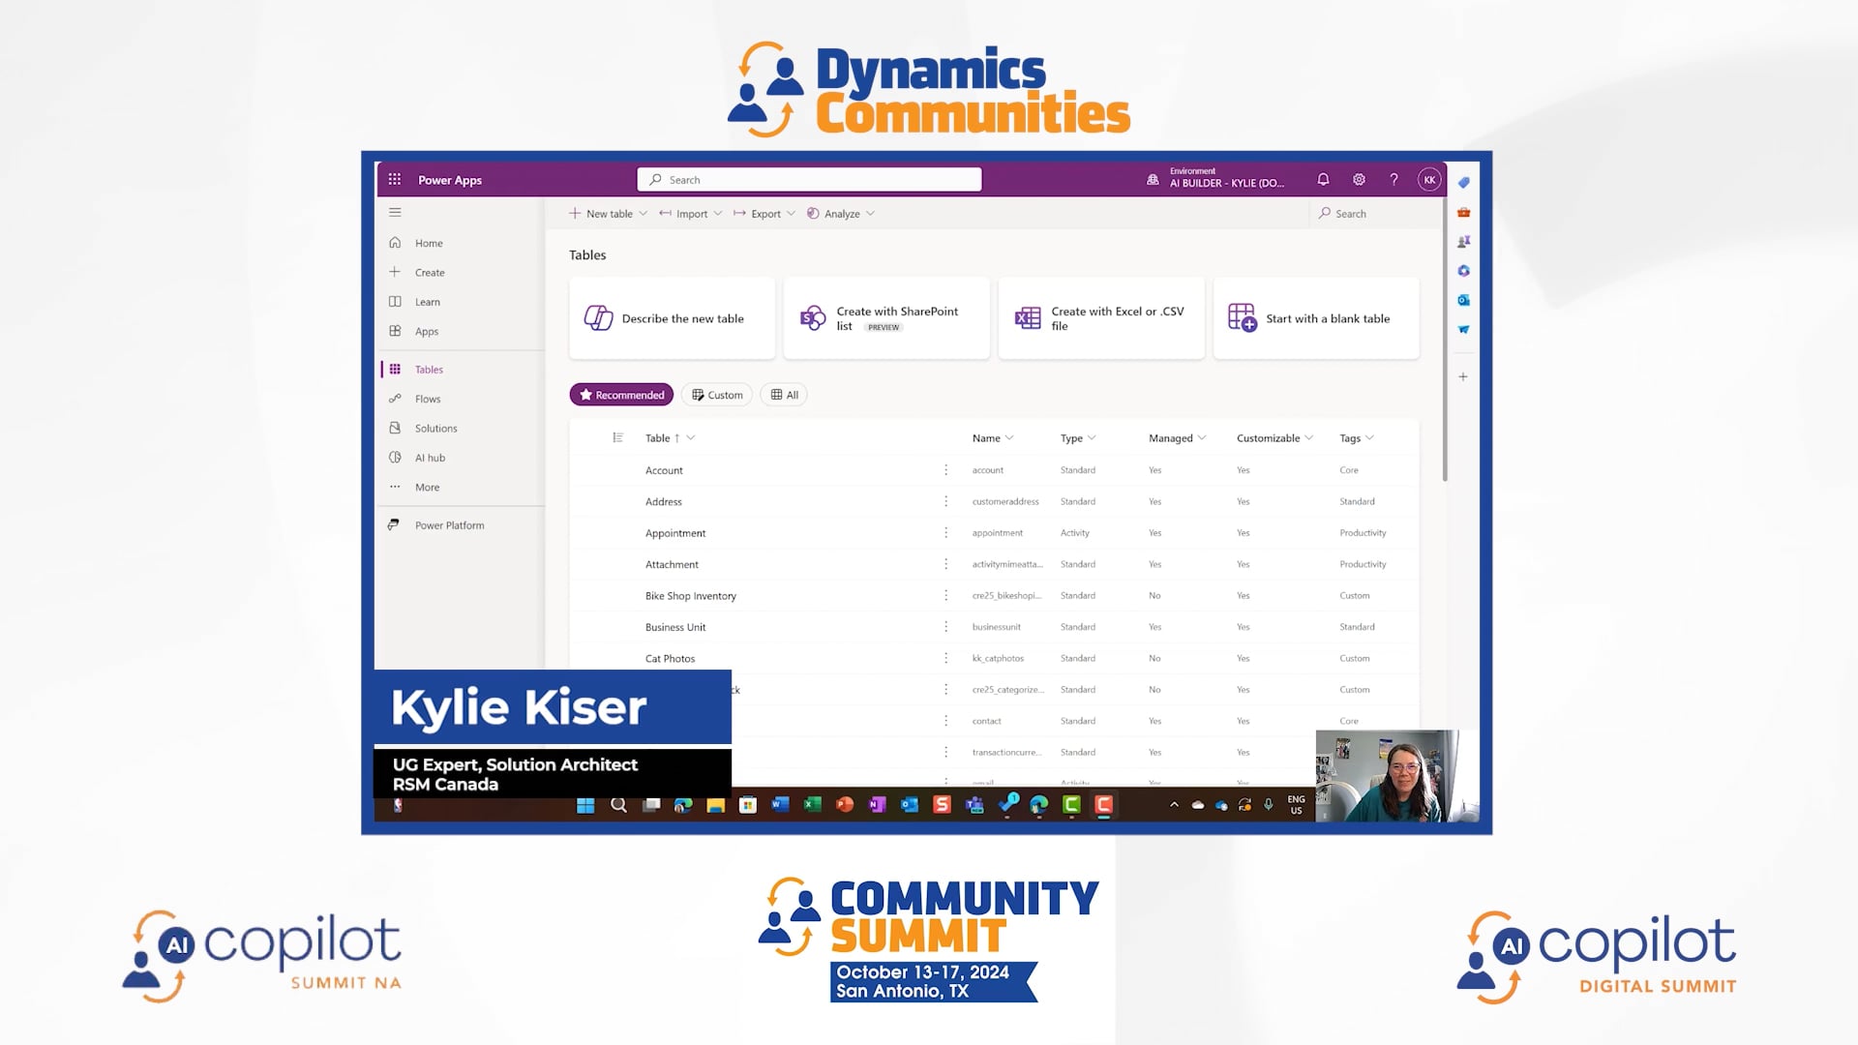The image size is (1858, 1045).
Task: Open the notifications bell in the top bar
Action: [1323, 179]
